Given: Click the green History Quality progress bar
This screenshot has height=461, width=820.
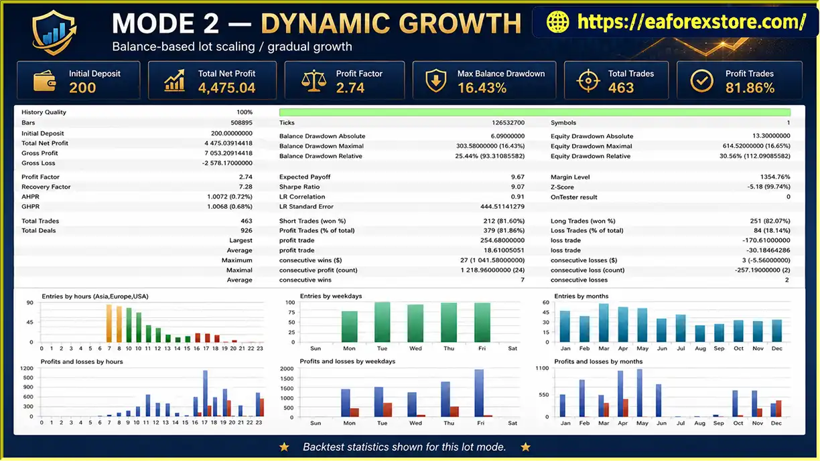Looking at the screenshot, I should (x=535, y=112).
